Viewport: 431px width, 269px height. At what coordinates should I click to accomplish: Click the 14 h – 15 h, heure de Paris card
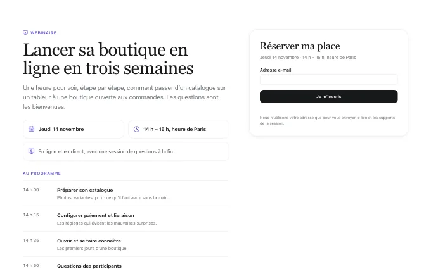point(178,129)
